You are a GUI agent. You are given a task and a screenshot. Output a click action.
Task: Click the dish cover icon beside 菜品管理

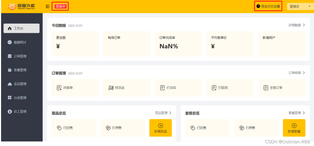click(10, 84)
